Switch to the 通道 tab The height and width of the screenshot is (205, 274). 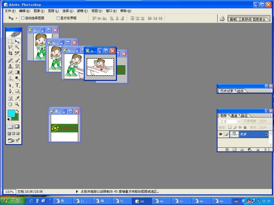pyautogui.click(x=234, y=115)
